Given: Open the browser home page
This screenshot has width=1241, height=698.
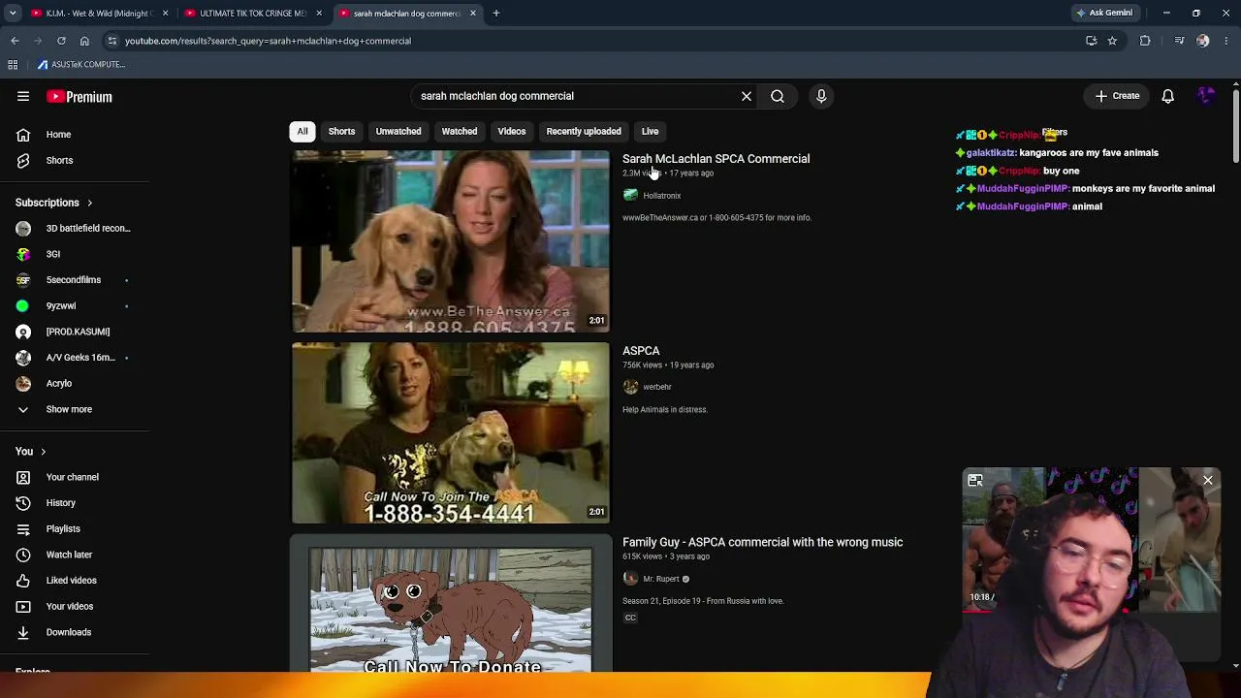Looking at the screenshot, I should click(x=84, y=41).
